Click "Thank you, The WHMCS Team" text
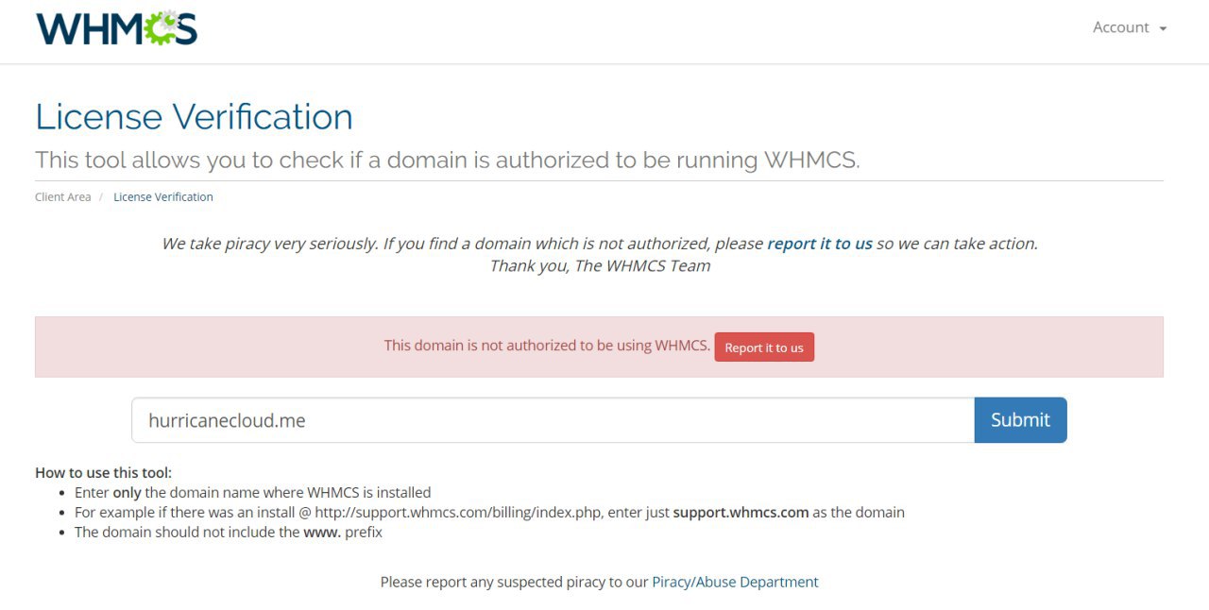Image resolution: width=1209 pixels, height=610 pixels. point(599,266)
